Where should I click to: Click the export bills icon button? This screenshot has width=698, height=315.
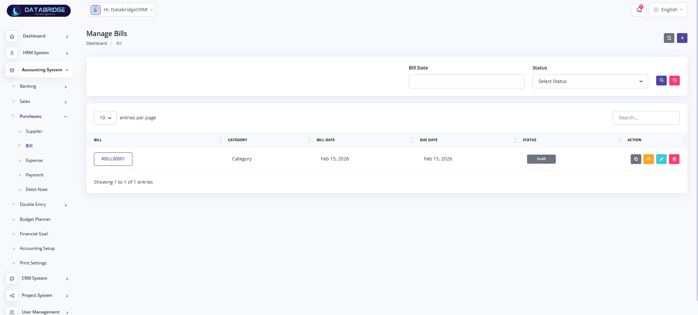click(669, 38)
